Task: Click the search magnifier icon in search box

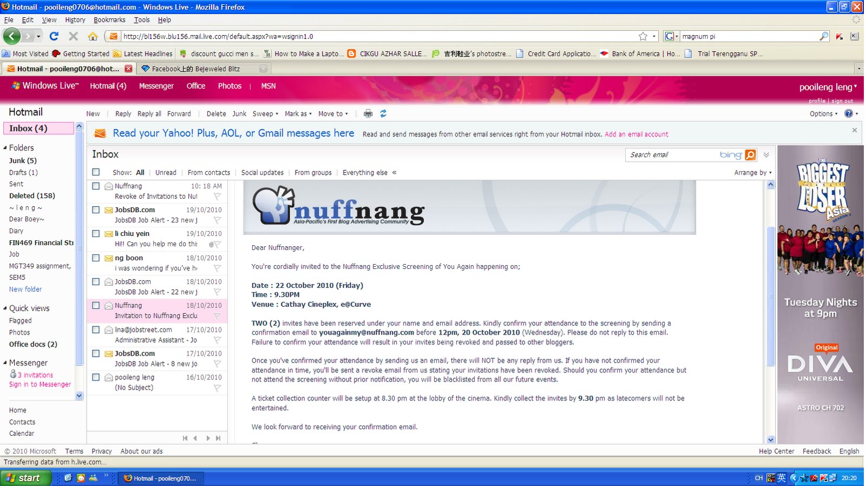Action: pyautogui.click(x=824, y=36)
